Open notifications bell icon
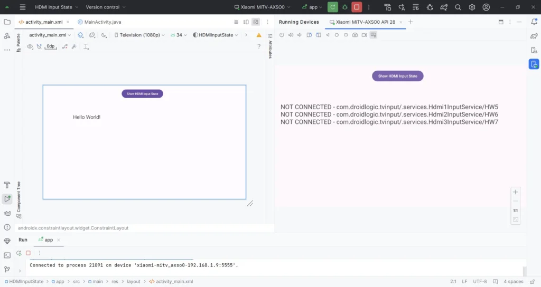Screen dimensions: 541x287 coord(534,22)
